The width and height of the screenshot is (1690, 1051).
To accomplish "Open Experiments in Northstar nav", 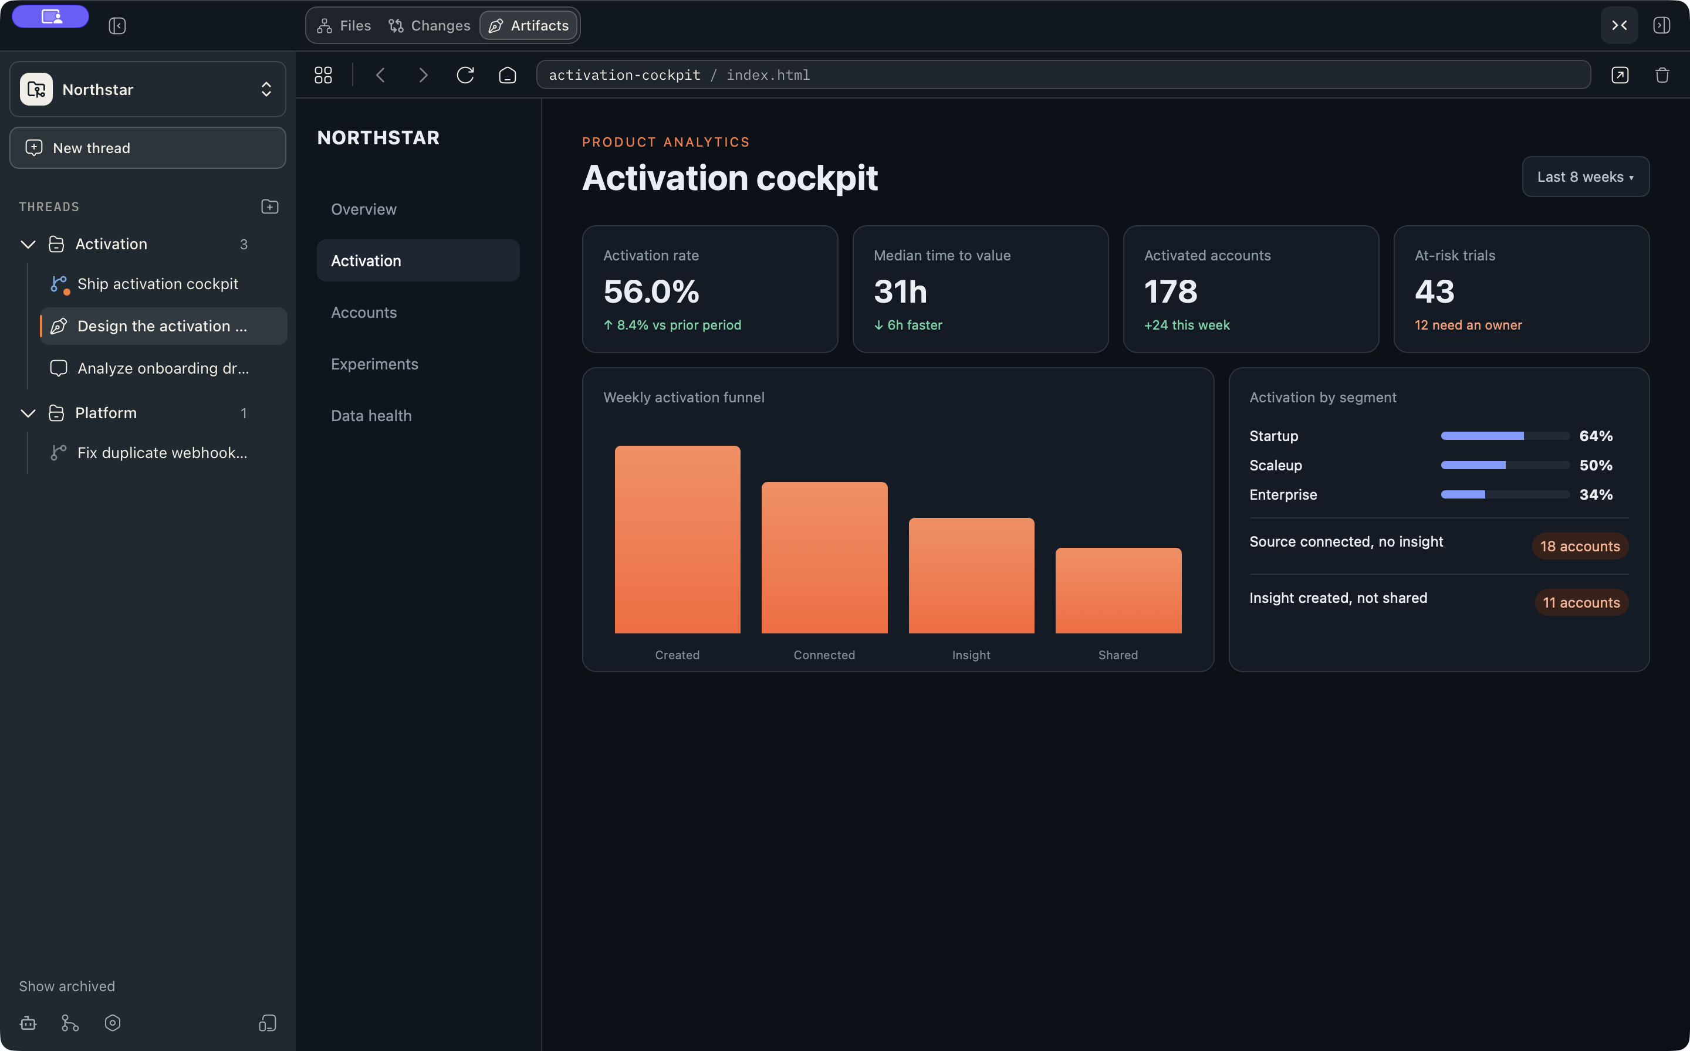I will [x=418, y=364].
